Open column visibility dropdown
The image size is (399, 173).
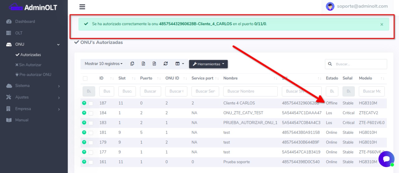click(x=180, y=64)
